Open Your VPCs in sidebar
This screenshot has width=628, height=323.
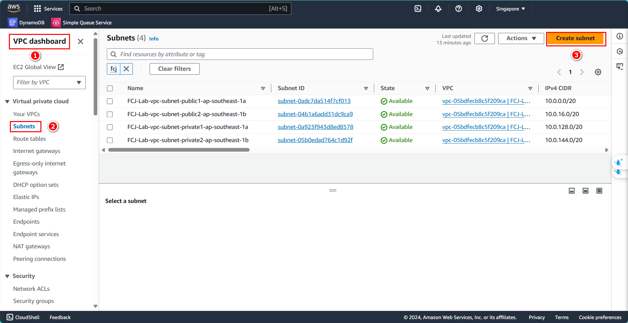tap(27, 114)
